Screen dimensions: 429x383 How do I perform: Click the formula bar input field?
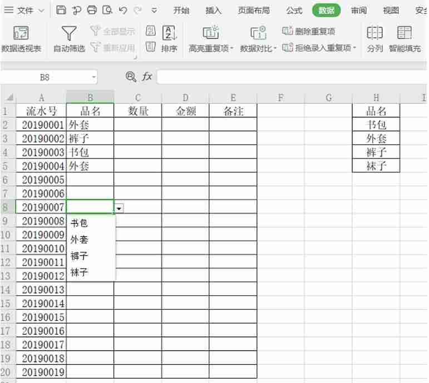(x=292, y=77)
